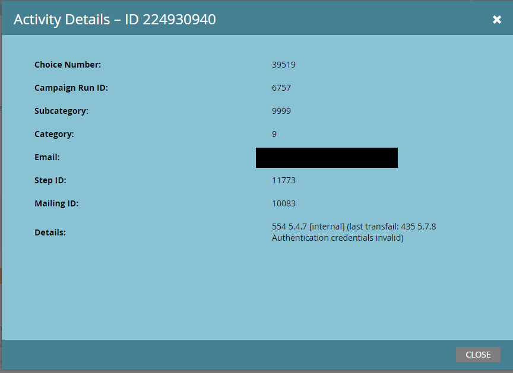Select the Subcategory label

tap(61, 111)
